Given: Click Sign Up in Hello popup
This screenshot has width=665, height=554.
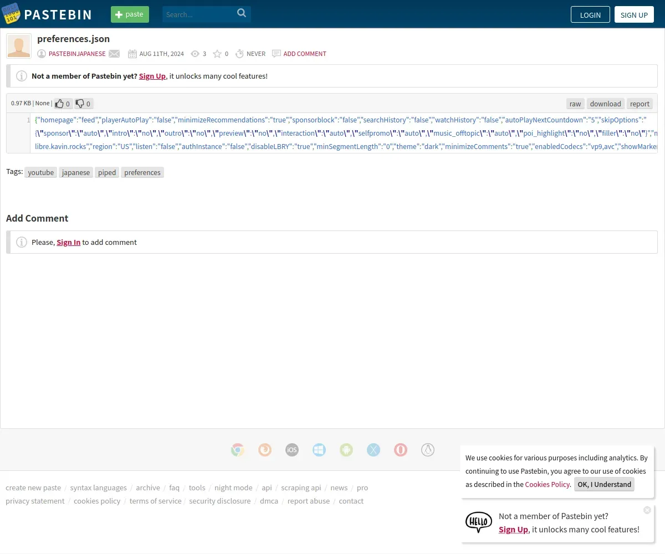Looking at the screenshot, I should (x=513, y=529).
